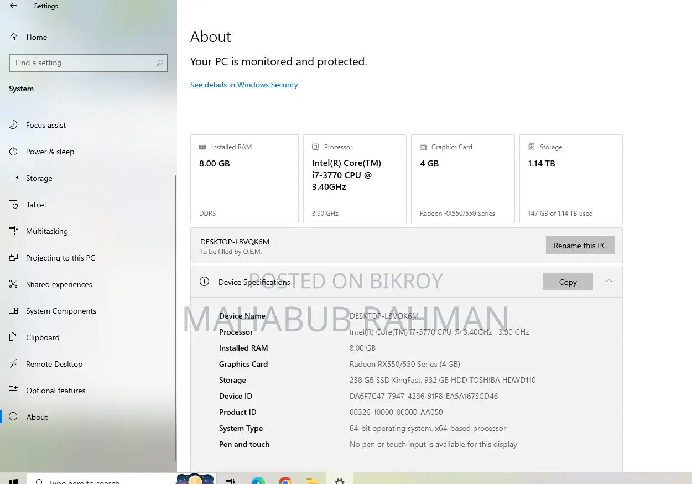Viewport: 692px width, 484px height.
Task: Open the Home settings page
Action: click(37, 37)
